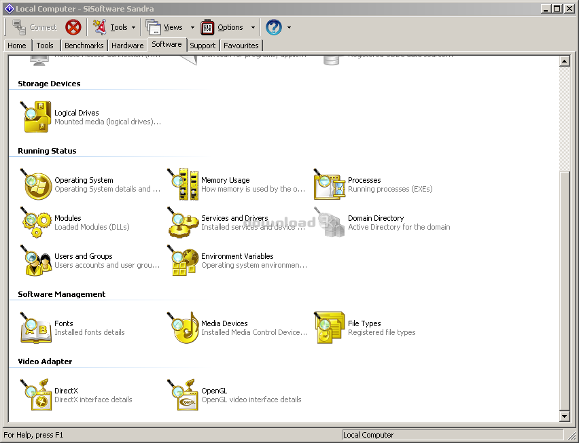Open the Fonts module icon

point(36,327)
